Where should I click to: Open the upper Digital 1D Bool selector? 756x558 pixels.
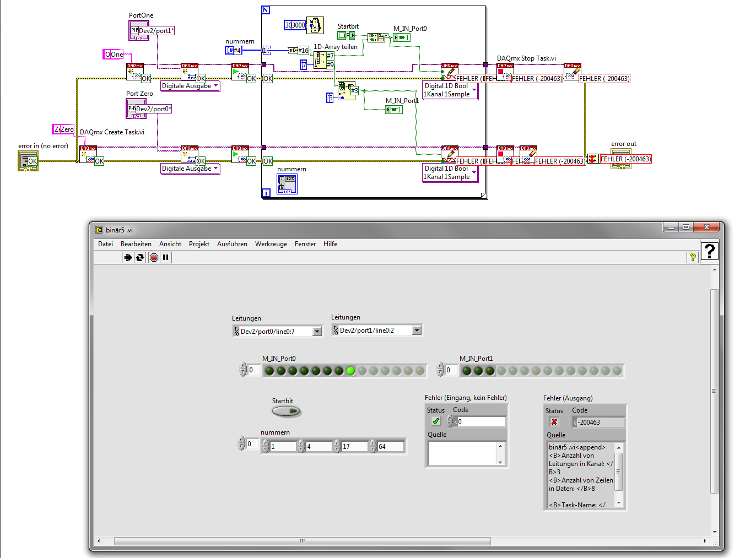click(450, 90)
